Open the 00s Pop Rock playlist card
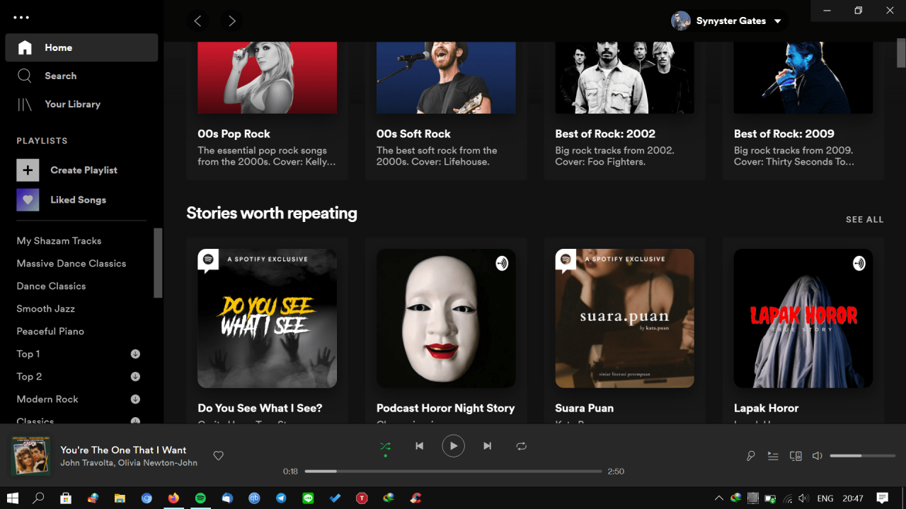Screen dimensions: 906x509 pyautogui.click(x=267, y=110)
